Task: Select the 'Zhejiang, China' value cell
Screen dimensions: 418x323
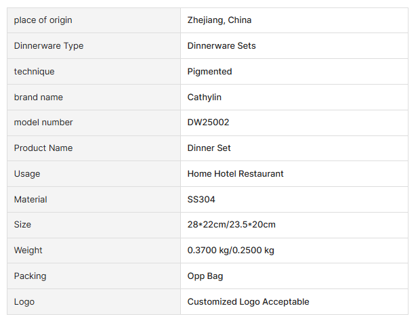Action: [220, 20]
